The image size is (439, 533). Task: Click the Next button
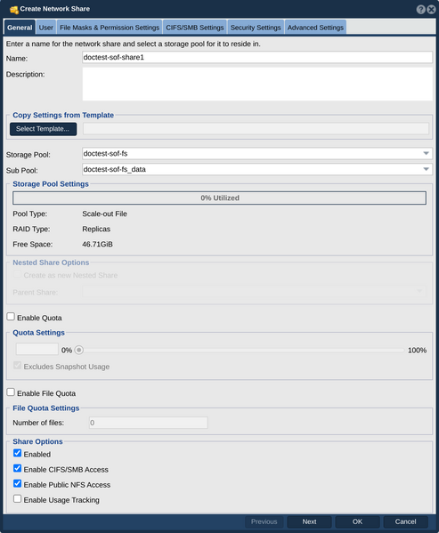pos(309,521)
